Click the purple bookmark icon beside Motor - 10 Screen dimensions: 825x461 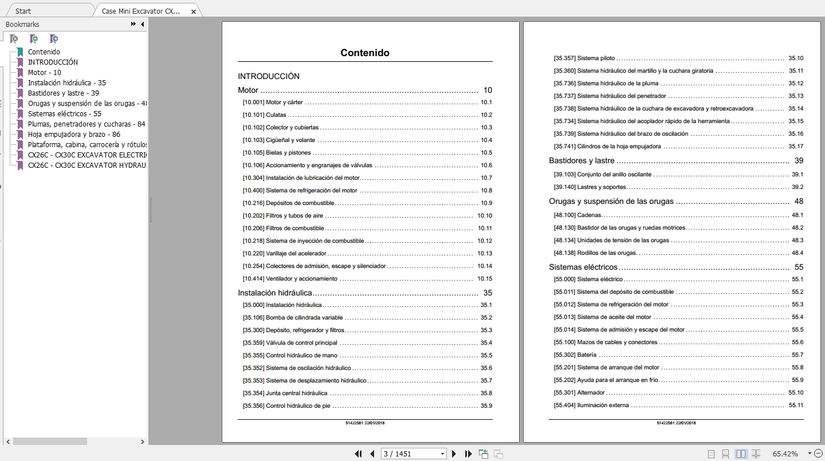click(20, 73)
